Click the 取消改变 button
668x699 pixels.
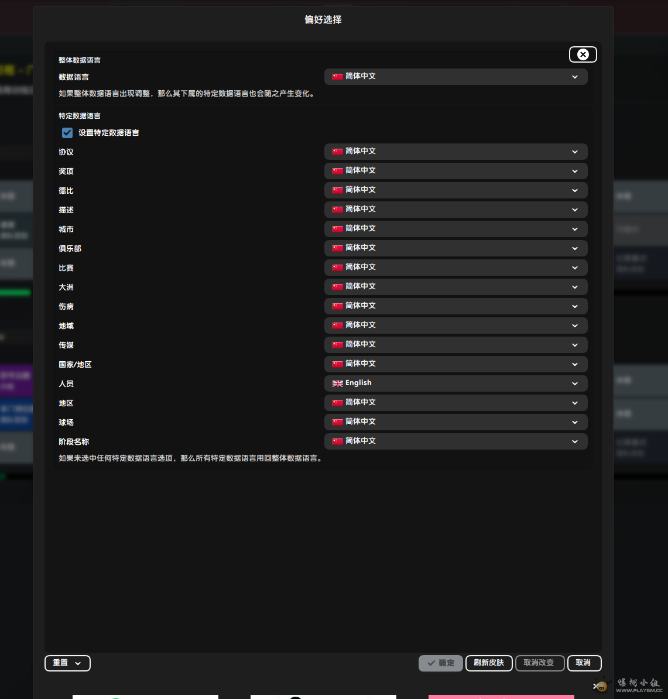pyautogui.click(x=539, y=663)
